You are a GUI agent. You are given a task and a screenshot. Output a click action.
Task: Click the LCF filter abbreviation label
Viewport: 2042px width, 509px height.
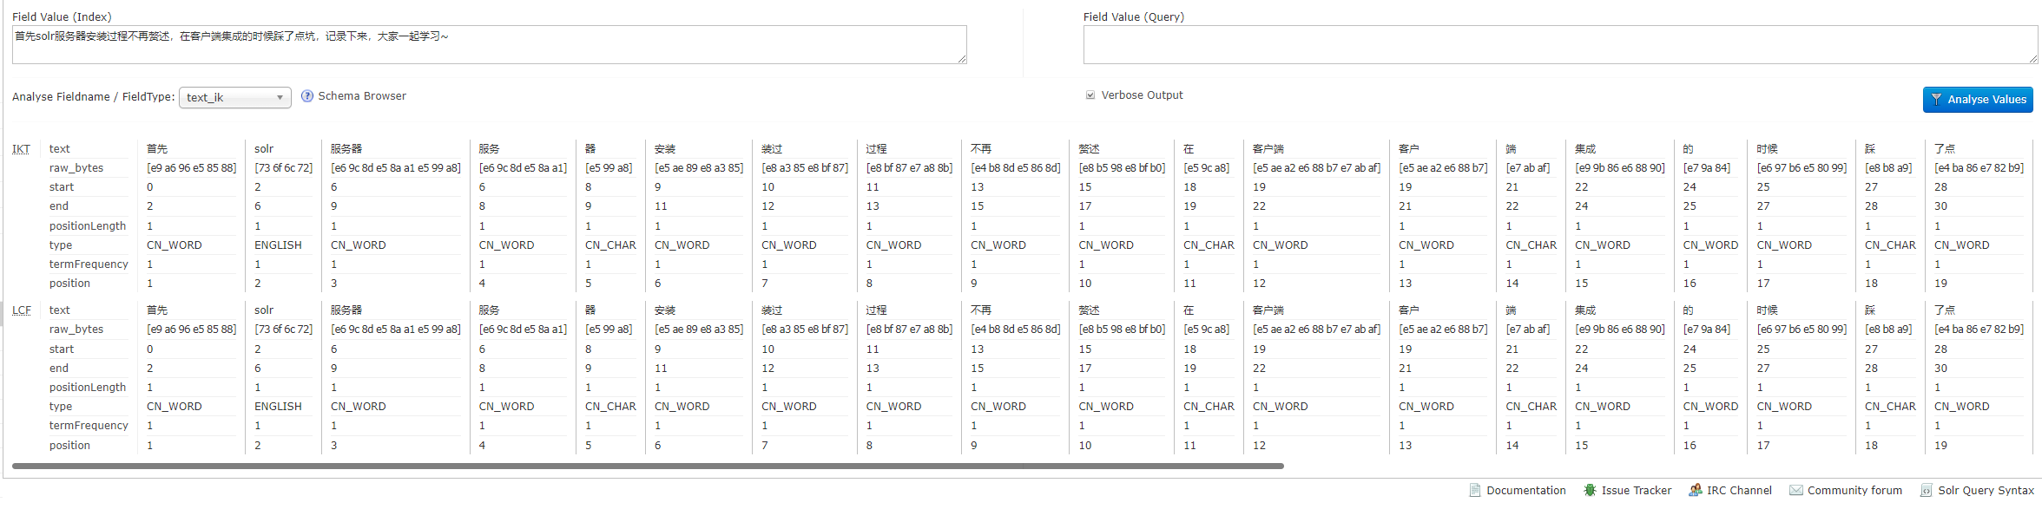[22, 310]
